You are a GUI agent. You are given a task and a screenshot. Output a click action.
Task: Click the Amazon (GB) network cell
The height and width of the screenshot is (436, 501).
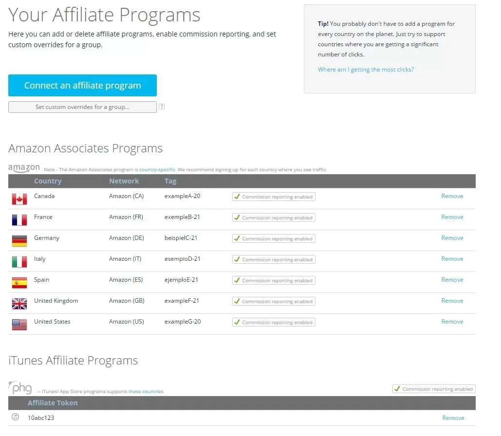pyautogui.click(x=127, y=301)
